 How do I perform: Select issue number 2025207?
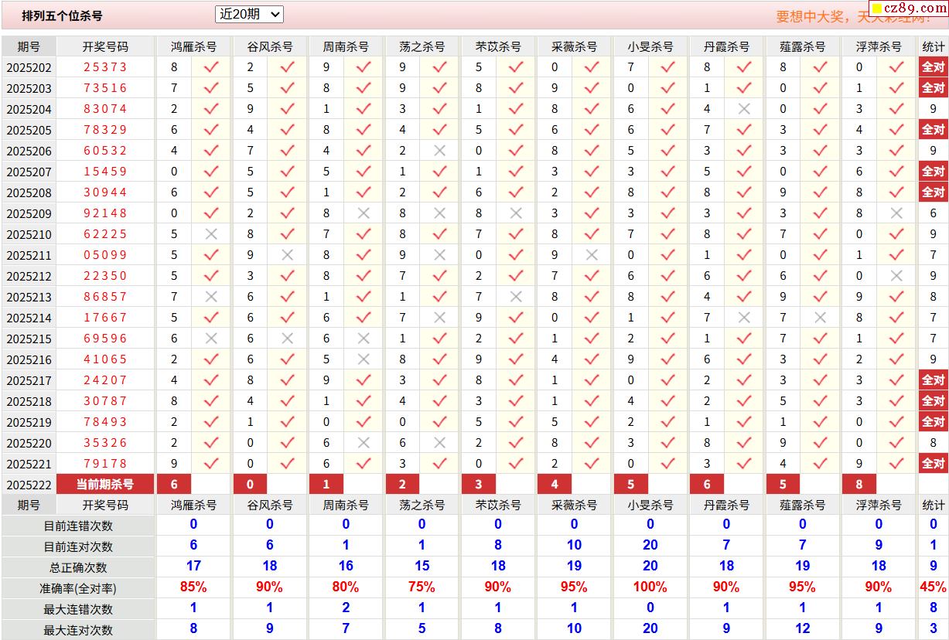click(x=29, y=172)
